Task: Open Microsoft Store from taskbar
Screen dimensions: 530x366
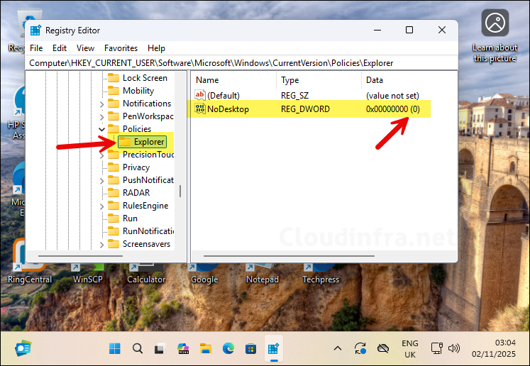Action: tap(250, 348)
